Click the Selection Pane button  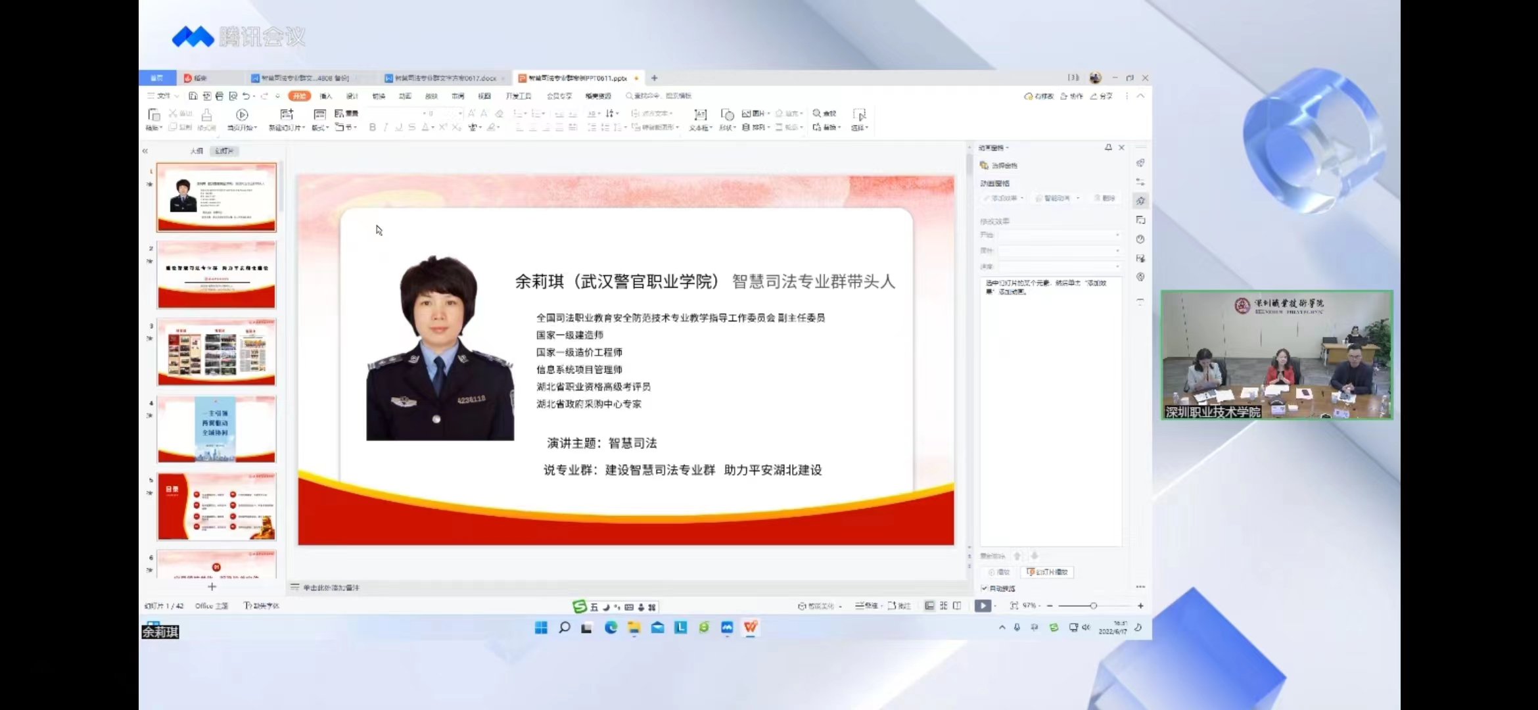(x=999, y=166)
